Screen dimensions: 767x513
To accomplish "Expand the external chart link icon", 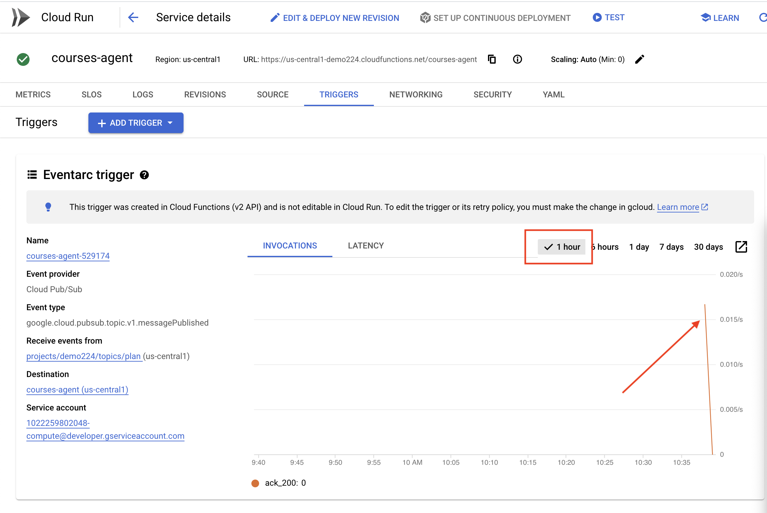I will 742,246.
